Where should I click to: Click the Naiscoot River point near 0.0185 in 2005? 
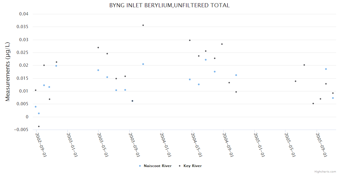326,69
